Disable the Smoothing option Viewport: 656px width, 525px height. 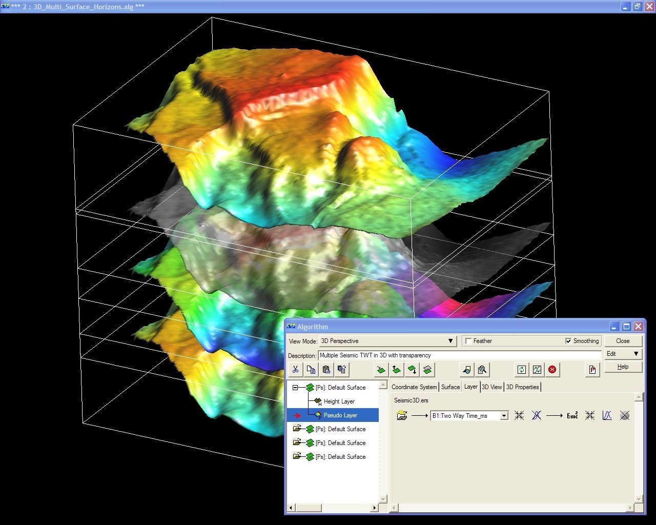point(569,340)
